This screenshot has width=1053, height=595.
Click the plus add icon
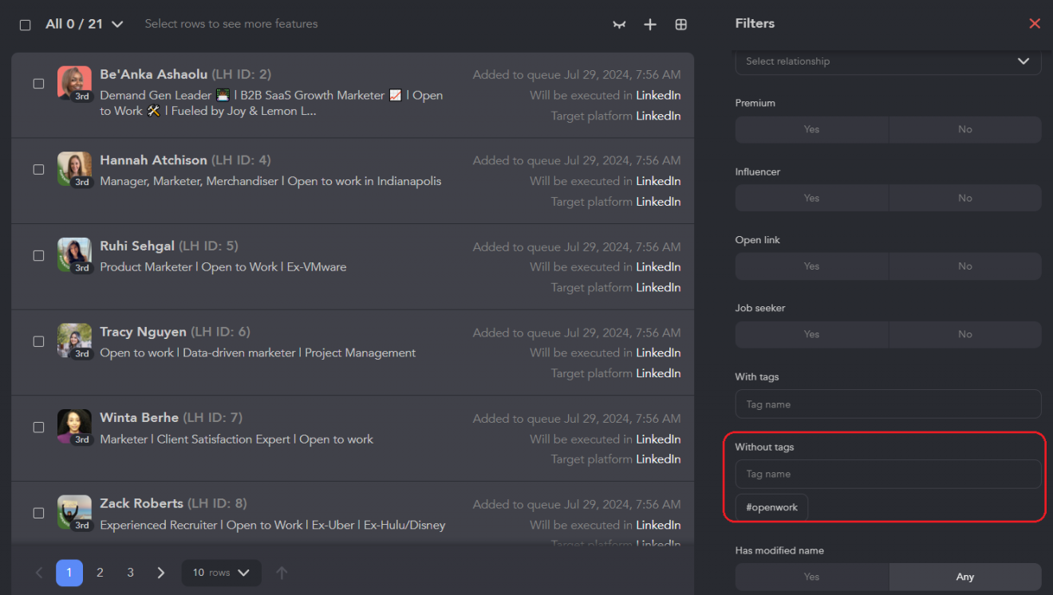coord(650,25)
